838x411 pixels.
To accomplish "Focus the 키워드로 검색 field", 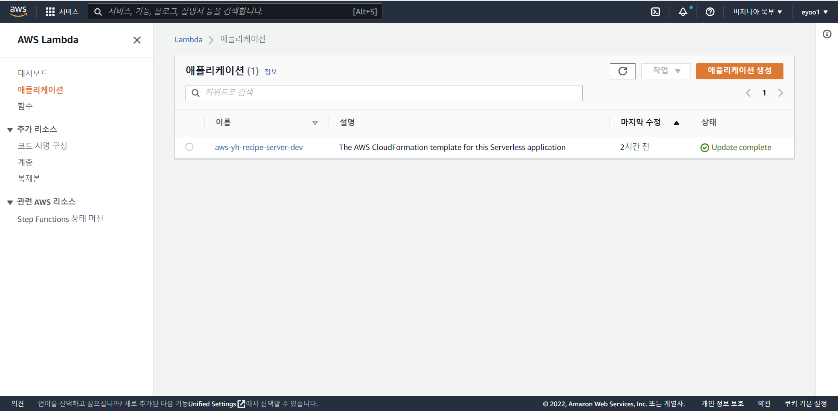I will [384, 93].
